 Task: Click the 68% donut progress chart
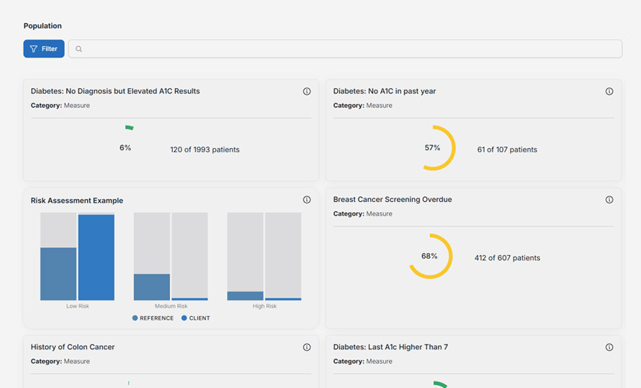(x=430, y=256)
